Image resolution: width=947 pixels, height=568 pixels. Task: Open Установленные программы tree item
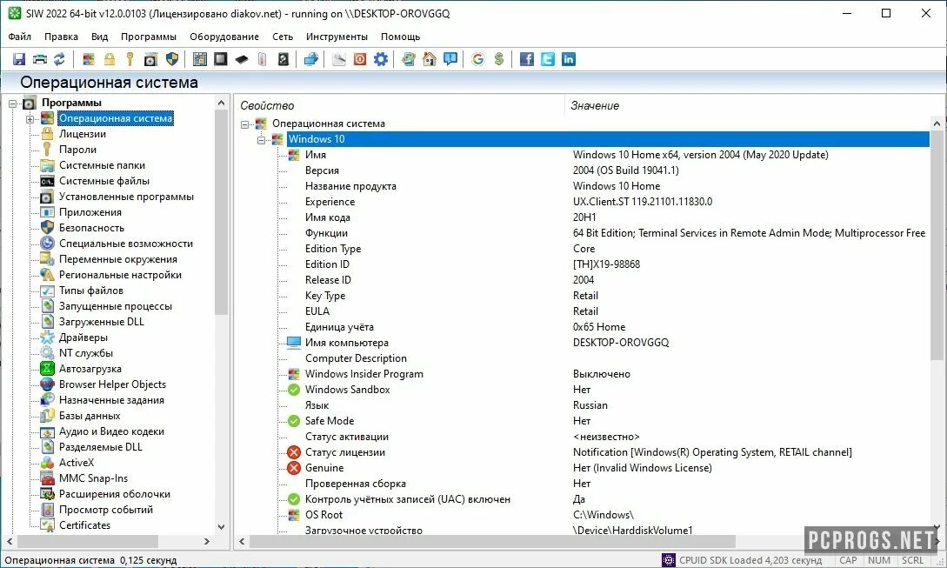126,197
